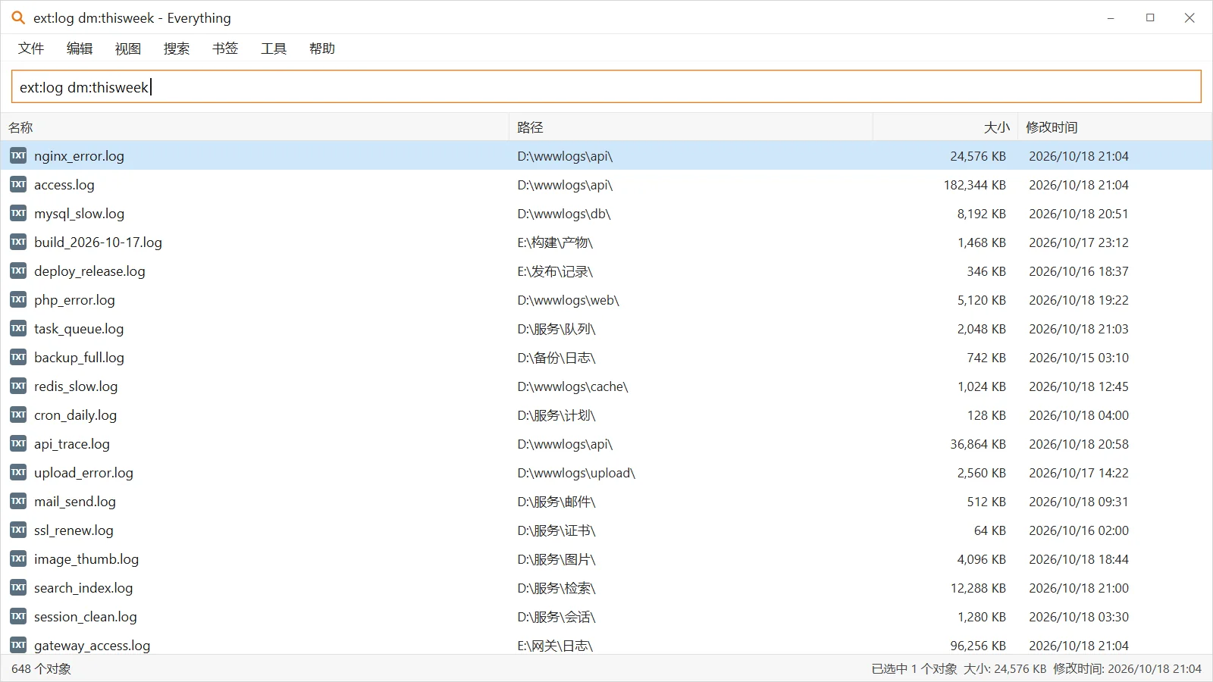
Task: Click the image_thumb.log file icon
Action: [x=18, y=558]
